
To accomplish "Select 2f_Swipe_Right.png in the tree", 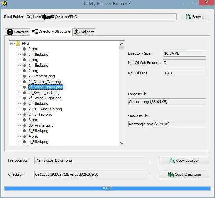I will [x=45, y=98].
